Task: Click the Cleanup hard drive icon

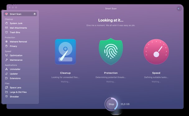Action: tap(66, 52)
